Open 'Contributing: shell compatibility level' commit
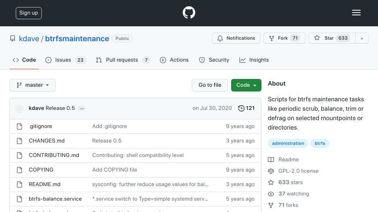The image size is (378, 212). (x=138, y=155)
